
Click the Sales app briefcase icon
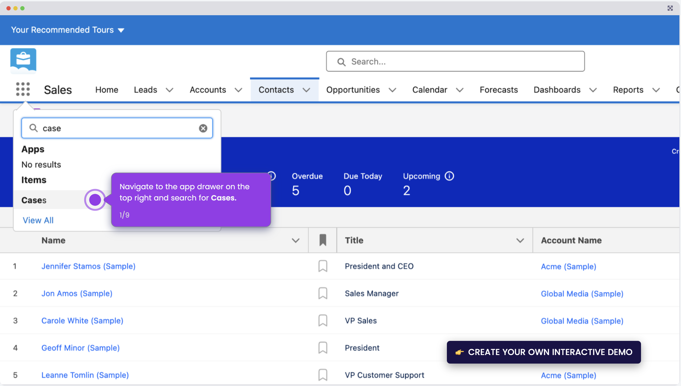[x=23, y=61]
